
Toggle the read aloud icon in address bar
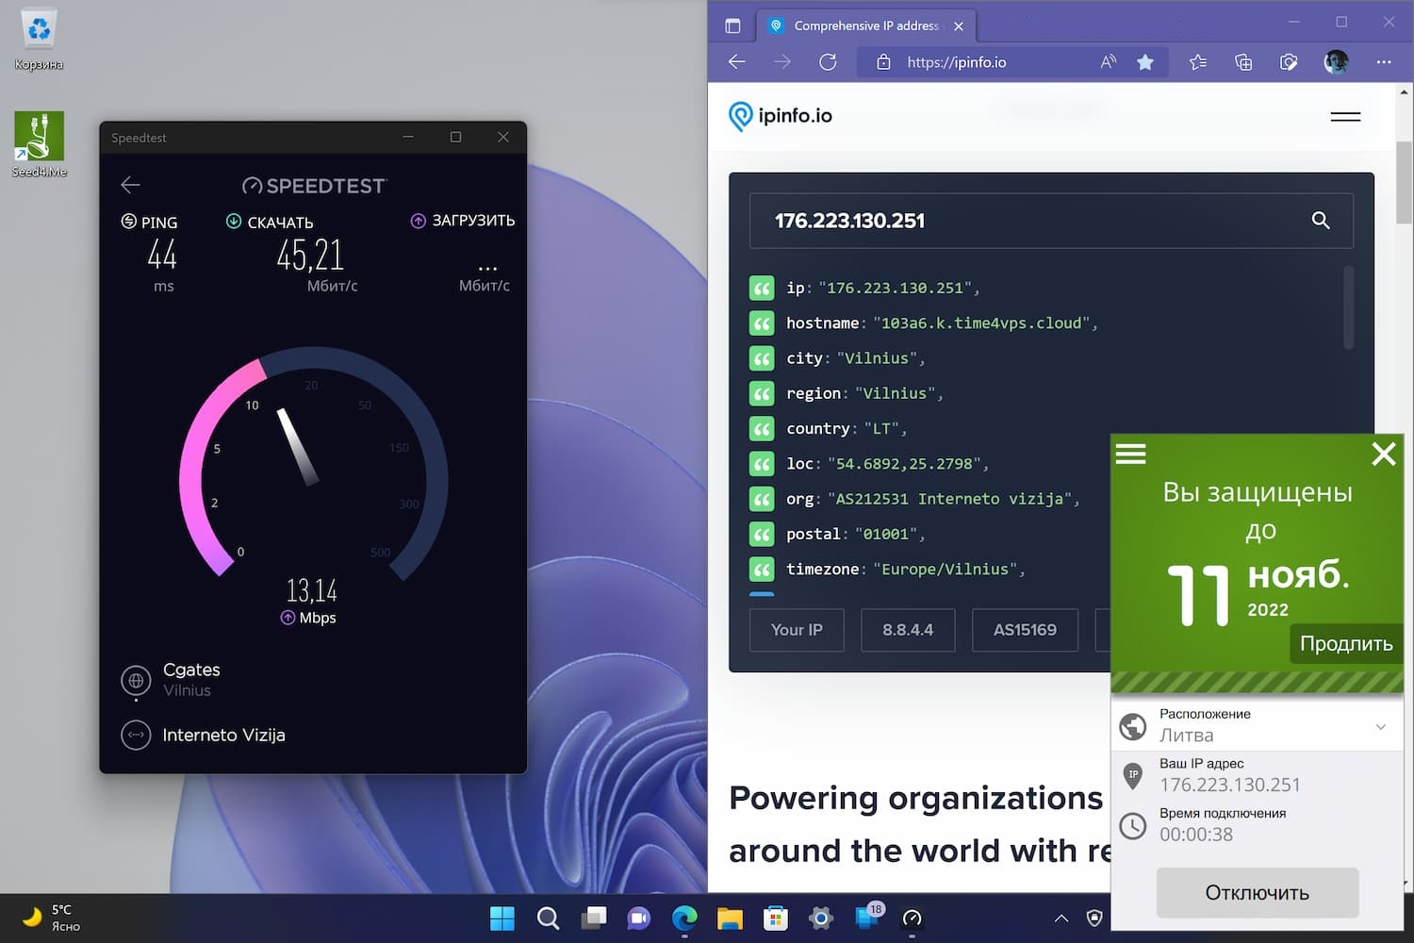(x=1108, y=62)
